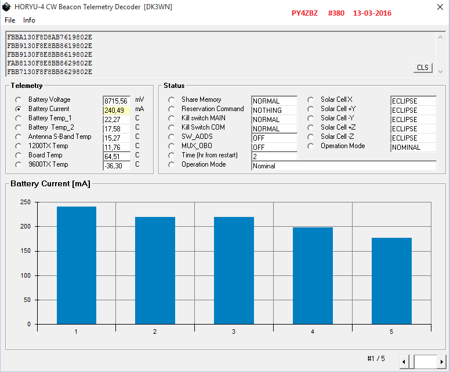Open the Info menu
Image resolution: width=450 pixels, height=372 pixels.
coord(29,20)
